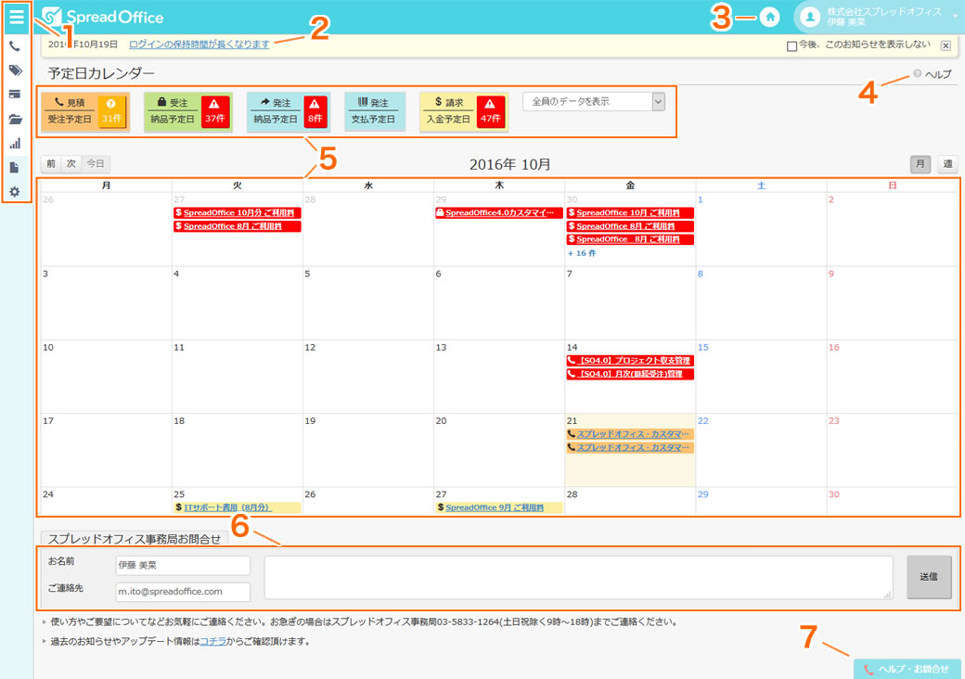Open settings via the sidebar gear icon

click(15, 192)
